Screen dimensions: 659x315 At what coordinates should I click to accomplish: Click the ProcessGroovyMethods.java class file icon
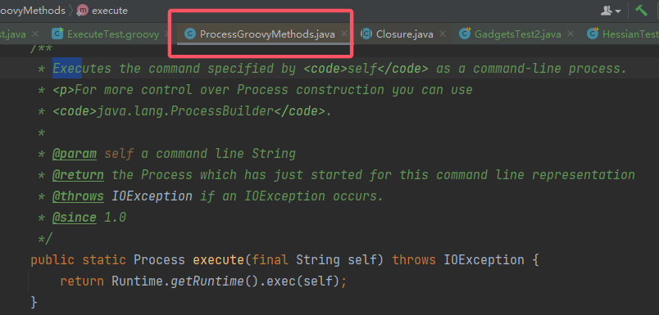click(x=190, y=34)
